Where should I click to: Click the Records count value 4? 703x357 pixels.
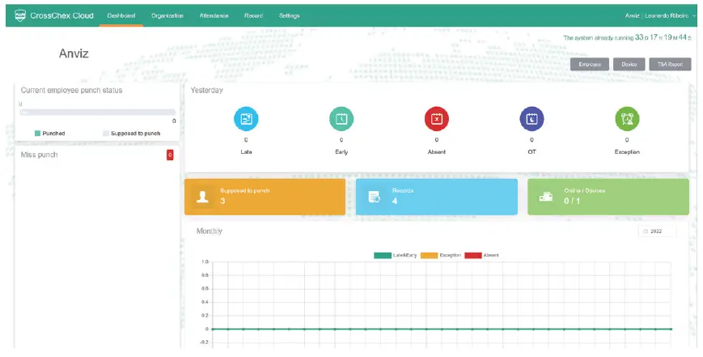tap(395, 201)
